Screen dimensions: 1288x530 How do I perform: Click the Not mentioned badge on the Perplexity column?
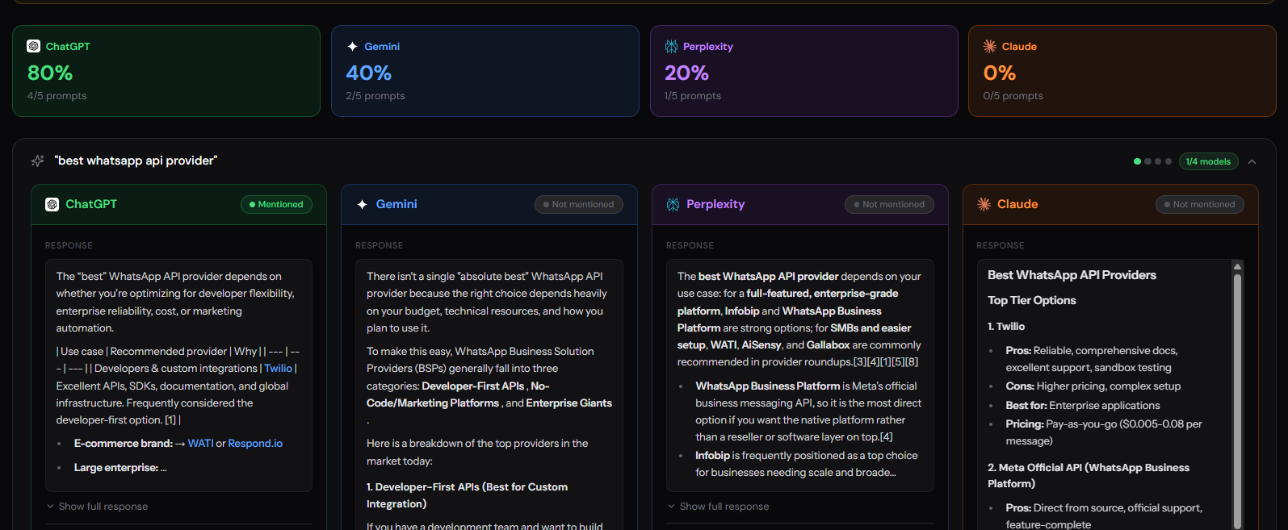coord(889,204)
